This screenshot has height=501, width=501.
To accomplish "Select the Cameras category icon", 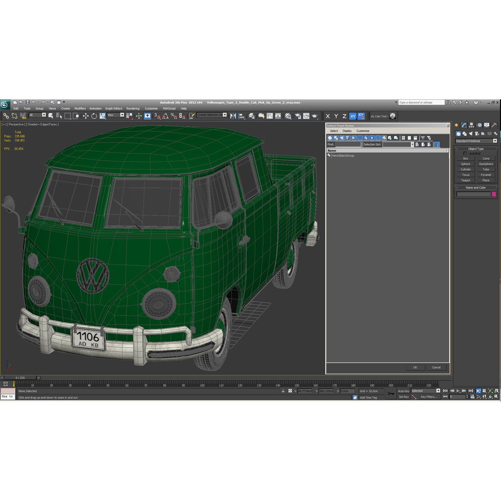I will point(477,134).
